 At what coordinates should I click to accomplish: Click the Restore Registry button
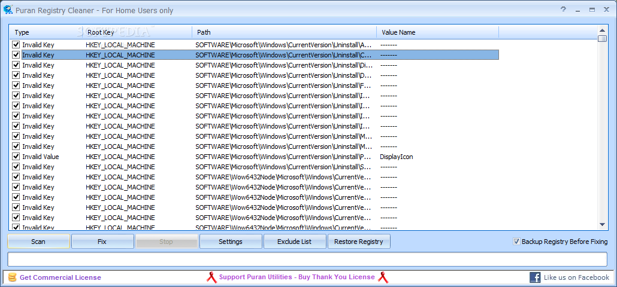[x=359, y=242]
